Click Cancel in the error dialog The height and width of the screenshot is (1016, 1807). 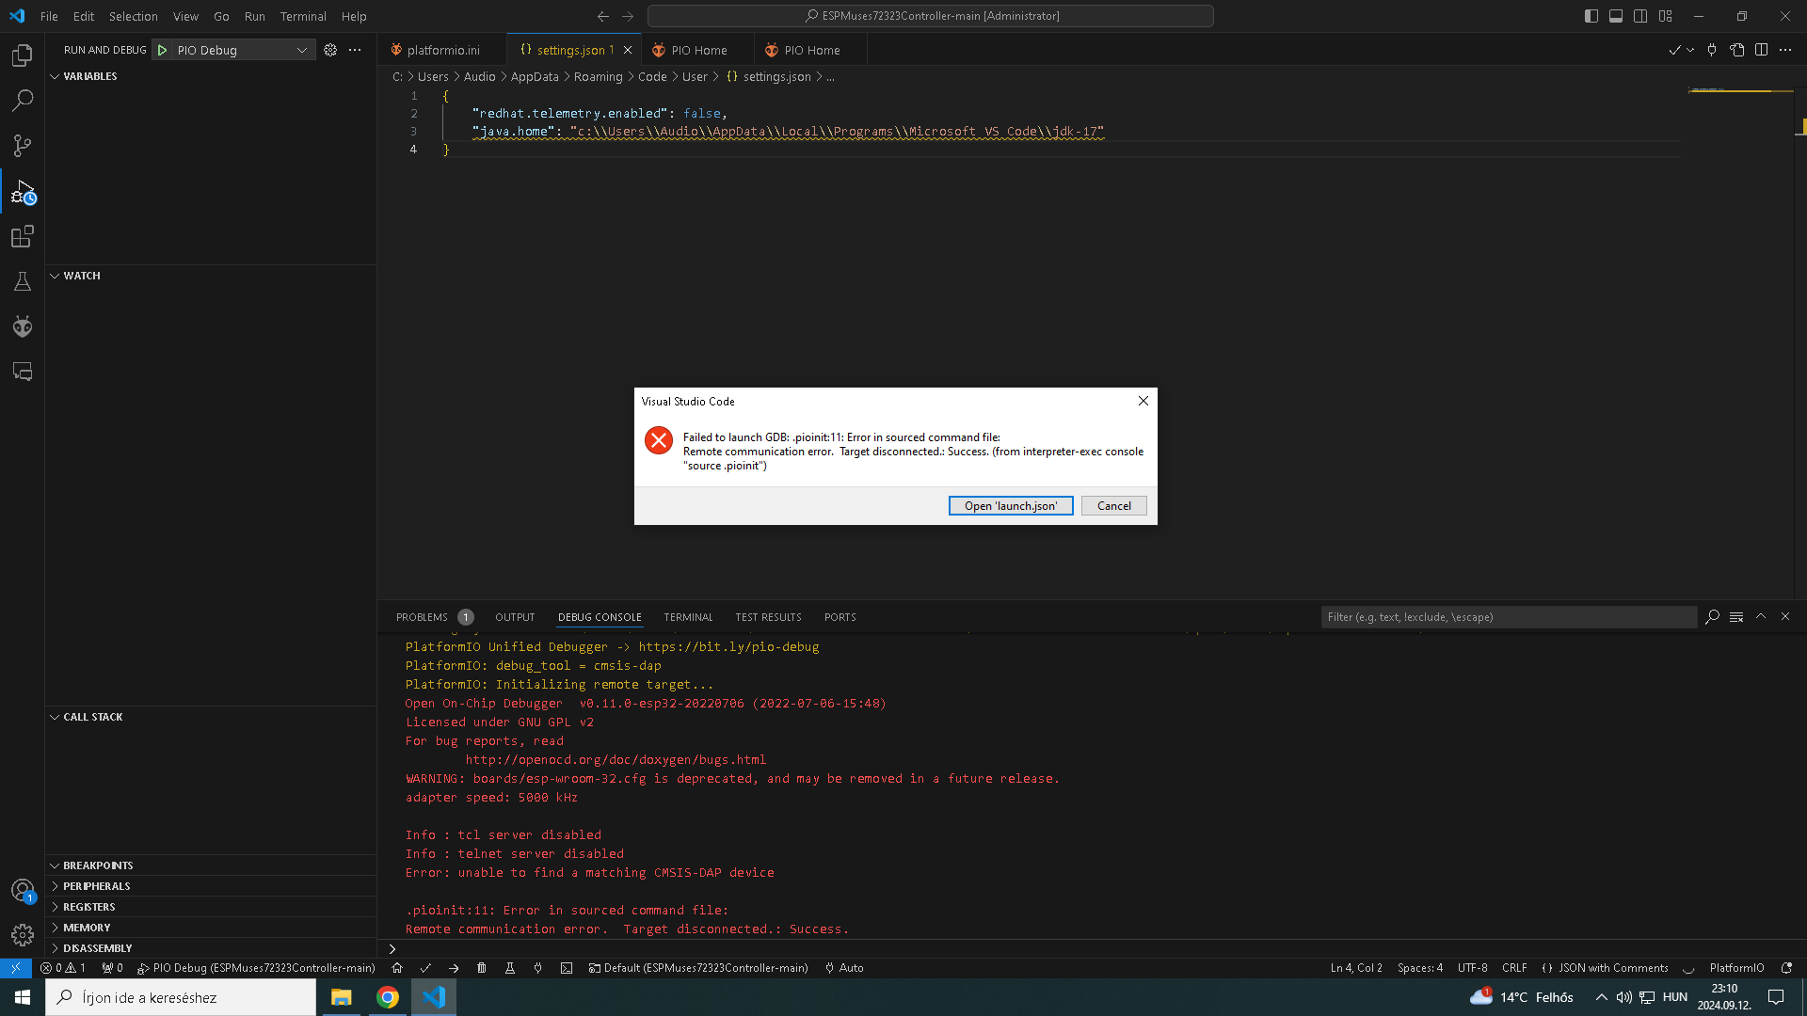tap(1114, 506)
